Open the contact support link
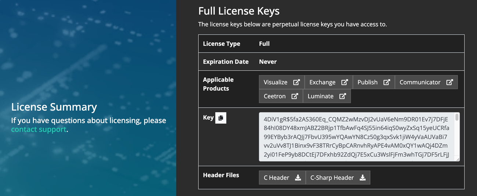Screen dimensions: 477x196 point(39,130)
